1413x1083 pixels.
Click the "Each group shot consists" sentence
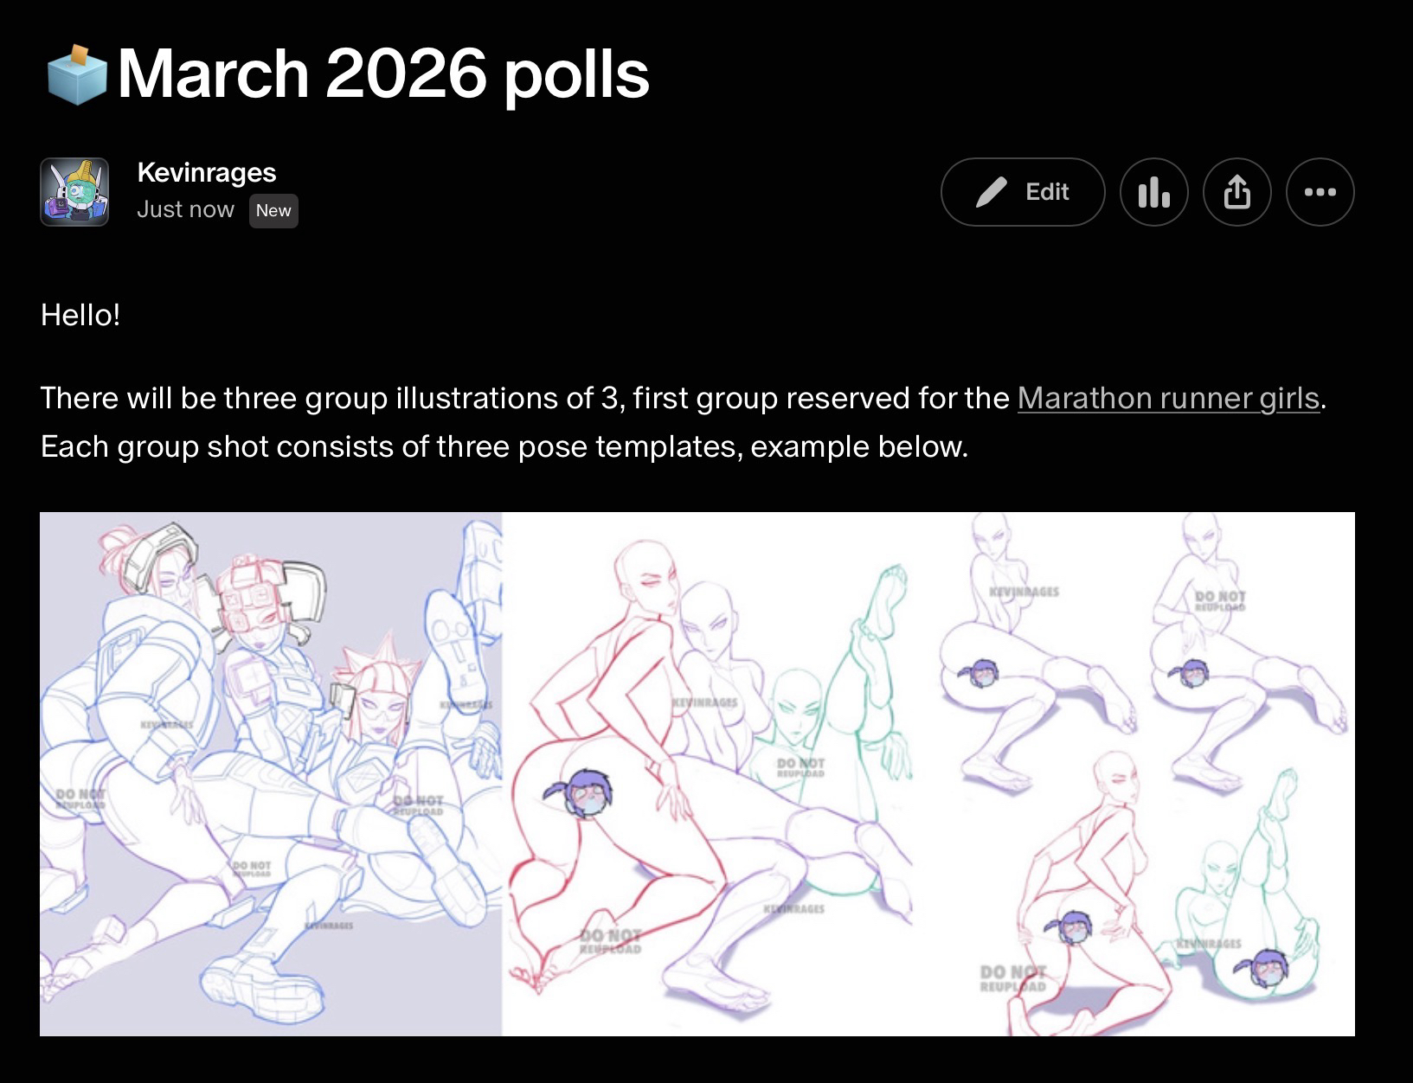504,446
